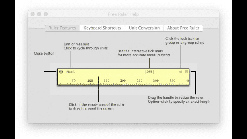247x139 pixels.
Task: Switch to the Keyboard Shortcuts tab
Action: point(102,28)
